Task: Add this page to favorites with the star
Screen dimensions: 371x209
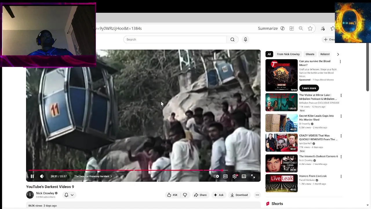Action: pos(310,28)
